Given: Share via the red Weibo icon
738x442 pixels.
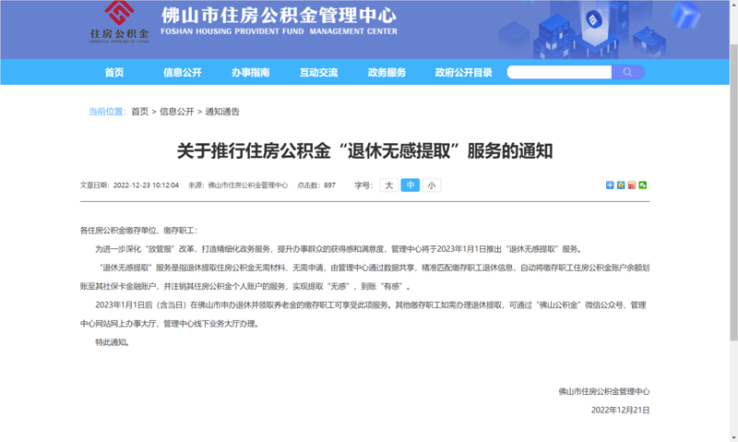Looking at the screenshot, I should [632, 185].
